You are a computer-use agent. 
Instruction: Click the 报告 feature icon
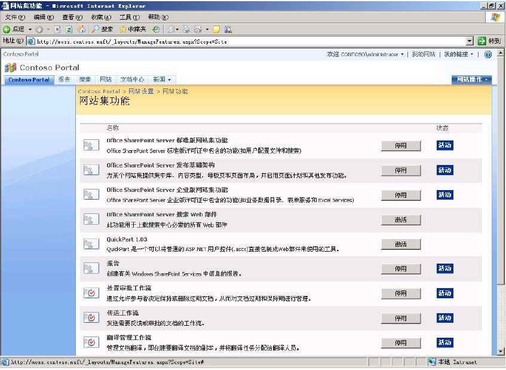(x=91, y=268)
